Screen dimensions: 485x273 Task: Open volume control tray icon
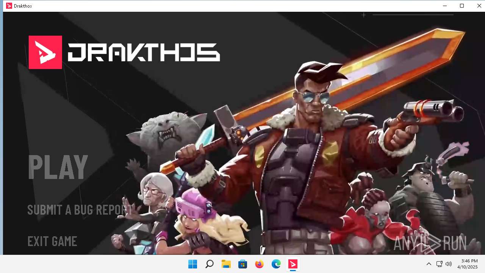449,264
